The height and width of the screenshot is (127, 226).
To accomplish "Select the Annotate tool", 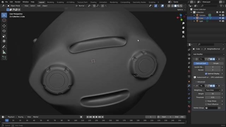I will (x=4, y=47).
